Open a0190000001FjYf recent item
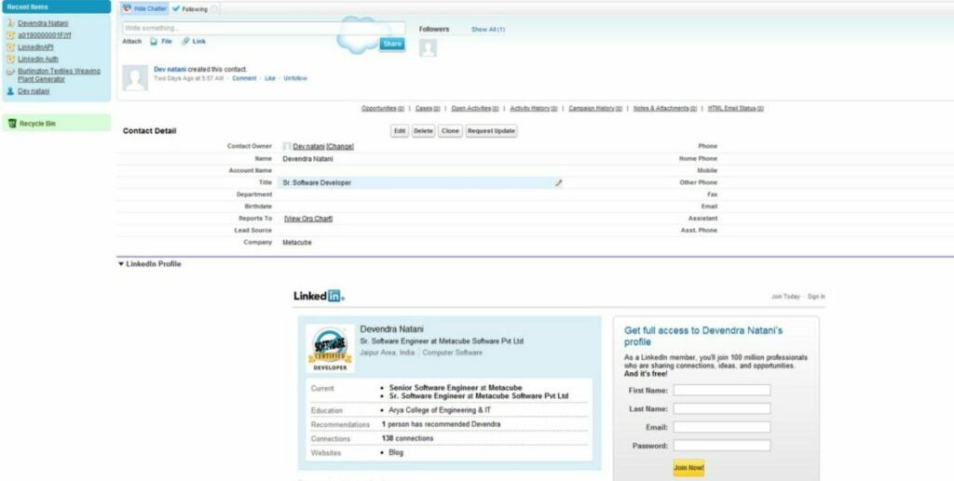 pyautogui.click(x=45, y=35)
